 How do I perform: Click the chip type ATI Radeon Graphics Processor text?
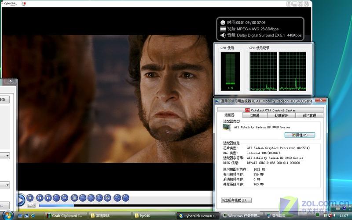pos(278,148)
